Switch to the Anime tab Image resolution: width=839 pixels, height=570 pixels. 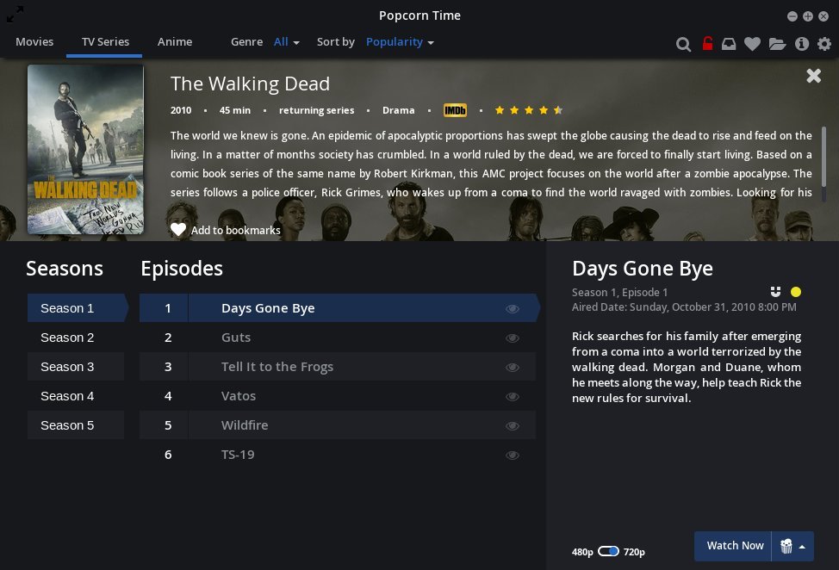click(x=175, y=41)
